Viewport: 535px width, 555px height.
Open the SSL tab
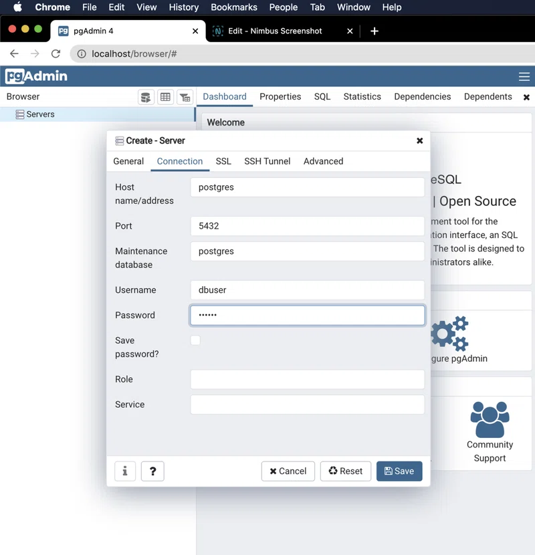tap(223, 161)
